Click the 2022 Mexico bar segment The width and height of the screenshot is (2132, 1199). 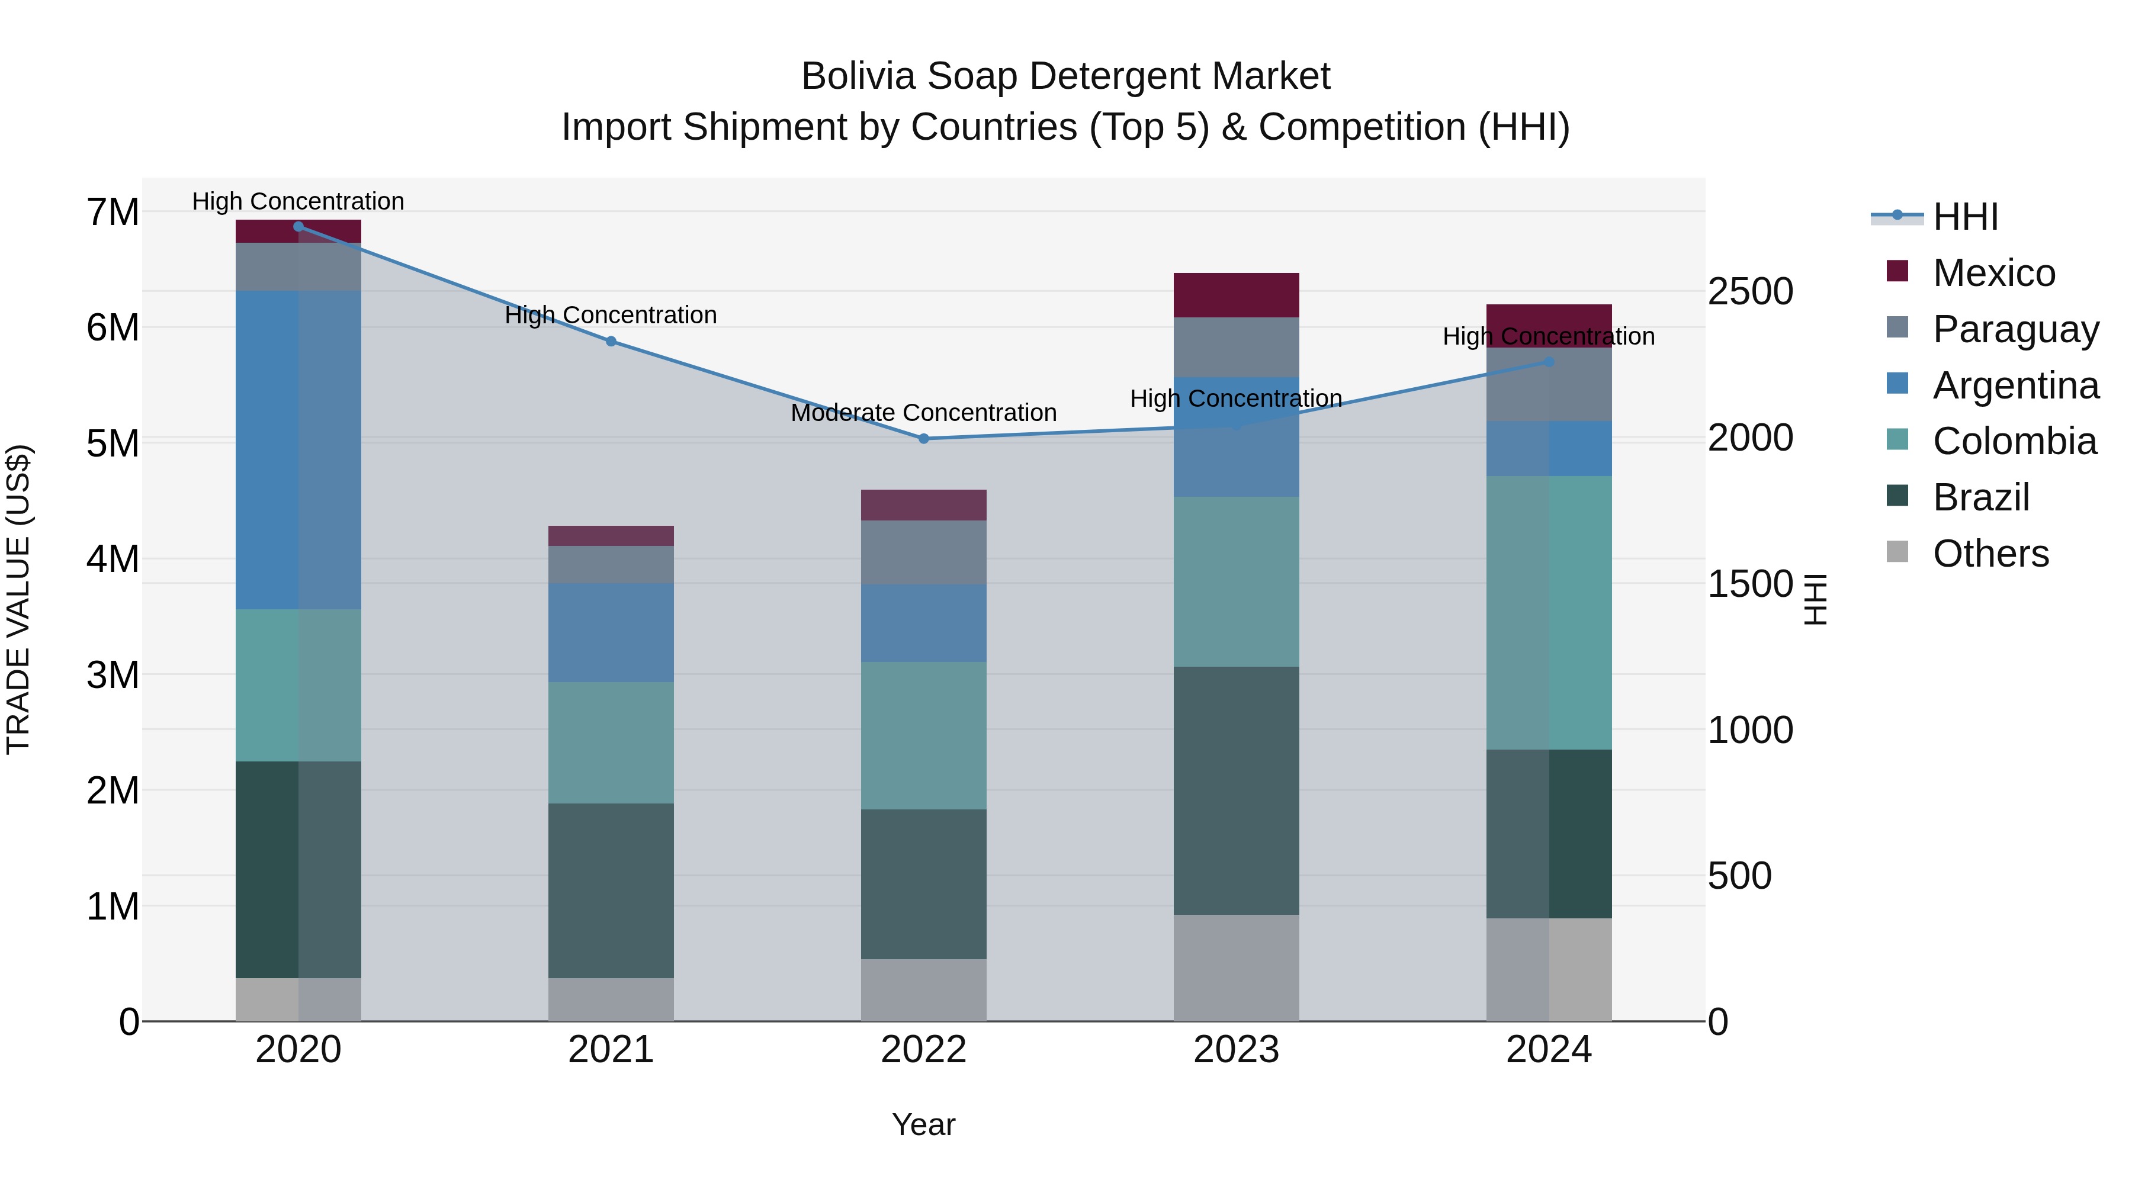[x=924, y=504]
